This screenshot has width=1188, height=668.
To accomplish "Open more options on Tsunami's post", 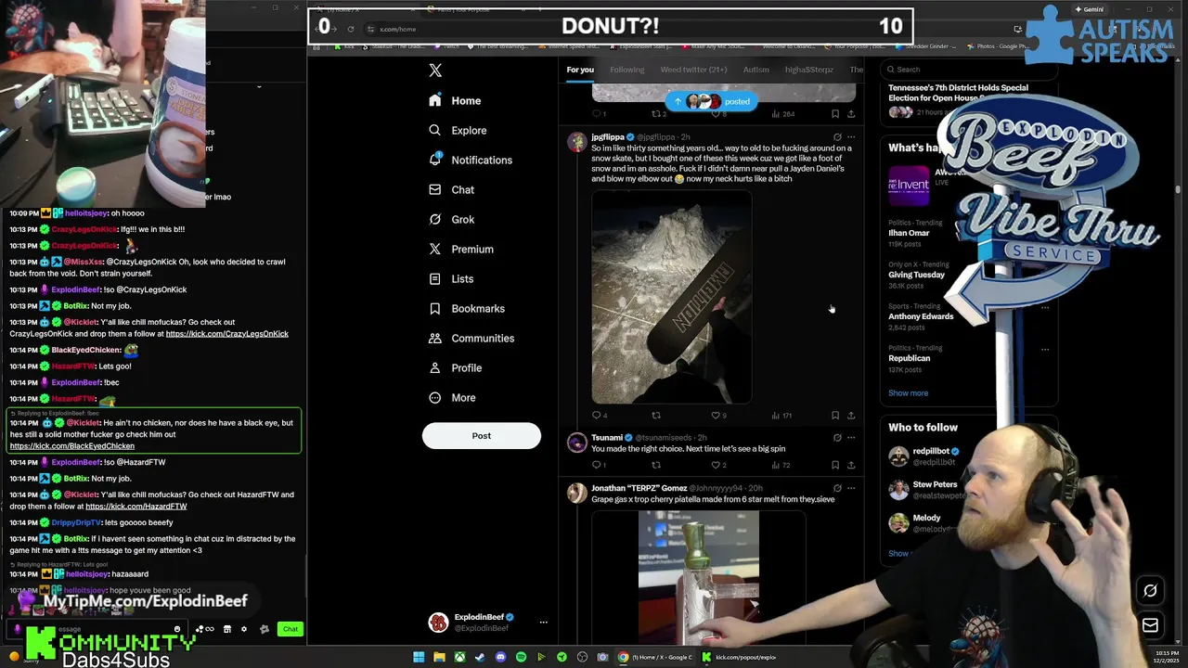I will (x=851, y=438).
